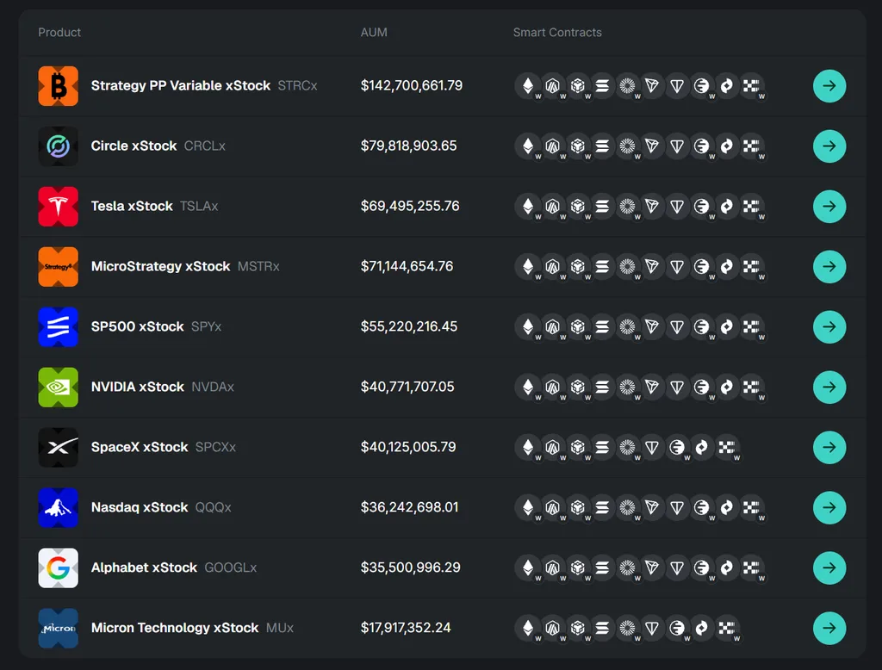Click the striped circle icon in the NVIDIA row
Image resolution: width=882 pixels, height=670 pixels.
(x=701, y=387)
